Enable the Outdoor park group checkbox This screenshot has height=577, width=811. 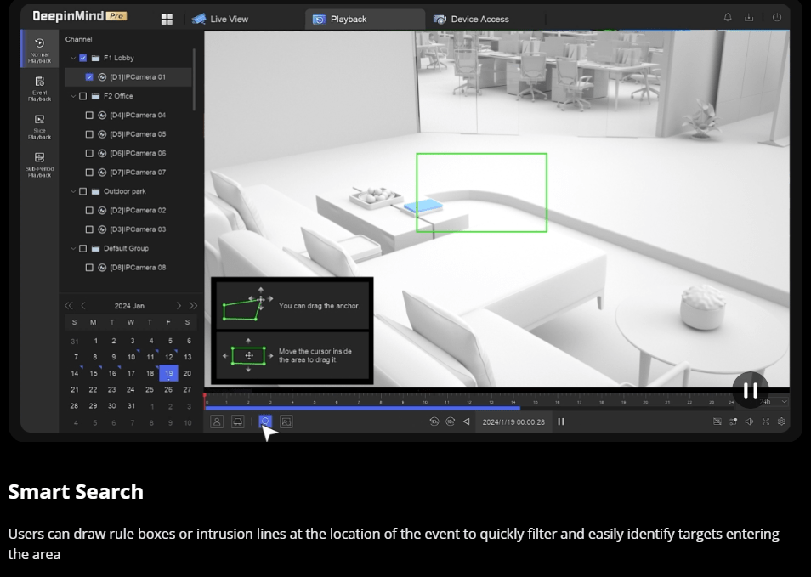pyautogui.click(x=82, y=192)
